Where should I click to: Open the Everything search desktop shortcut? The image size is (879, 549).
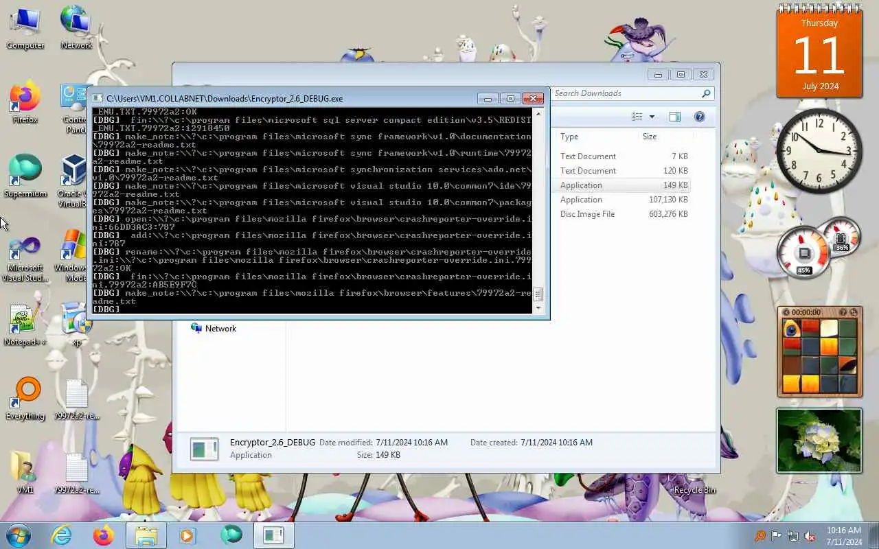25,398
